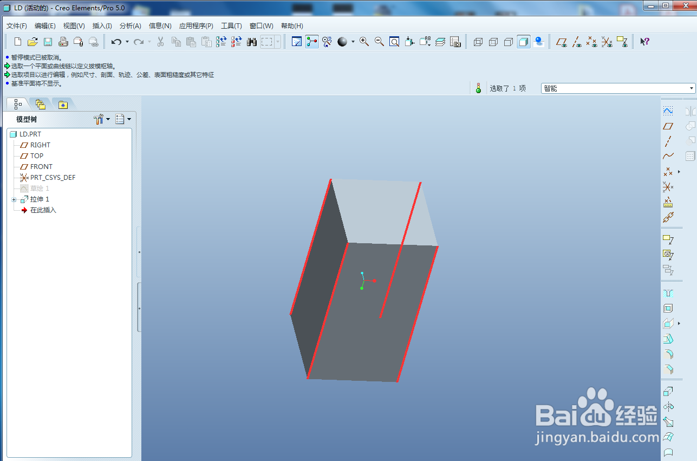Image resolution: width=697 pixels, height=461 pixels.
Task: Open the 编辑(E) menu
Action: (x=45, y=26)
